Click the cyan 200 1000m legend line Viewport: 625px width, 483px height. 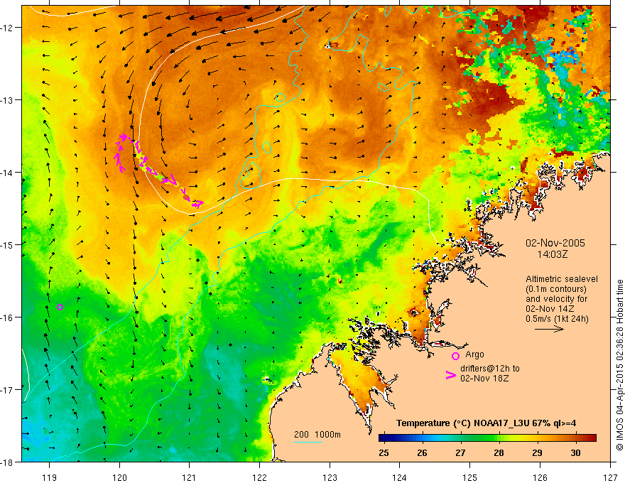point(308,442)
